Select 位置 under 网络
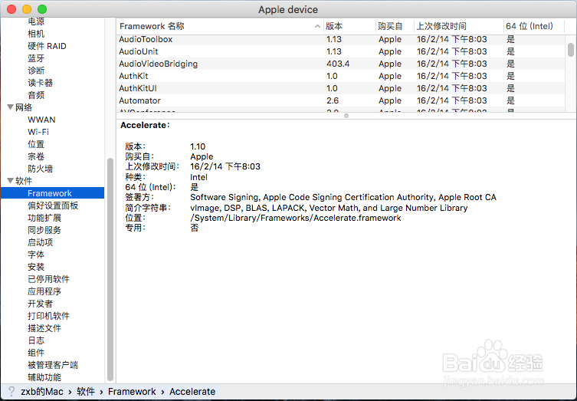This screenshot has width=577, height=401. click(36, 144)
